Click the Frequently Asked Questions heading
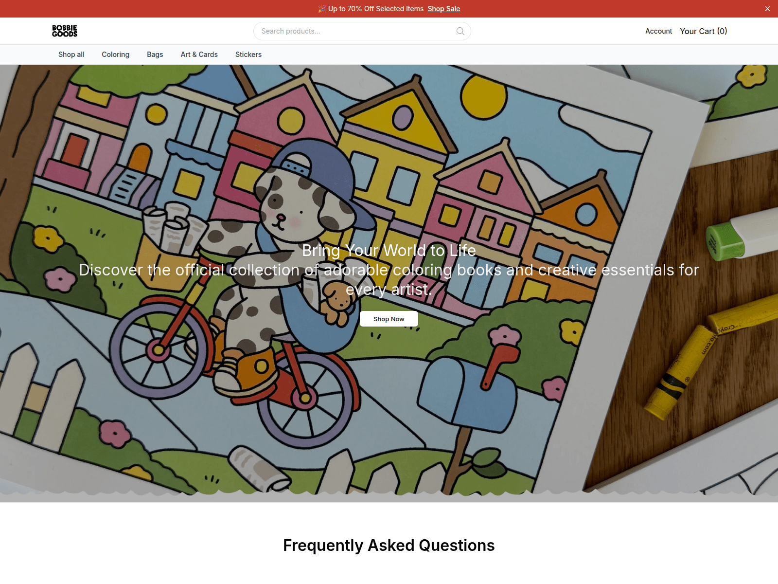778x584 pixels. [389, 546]
